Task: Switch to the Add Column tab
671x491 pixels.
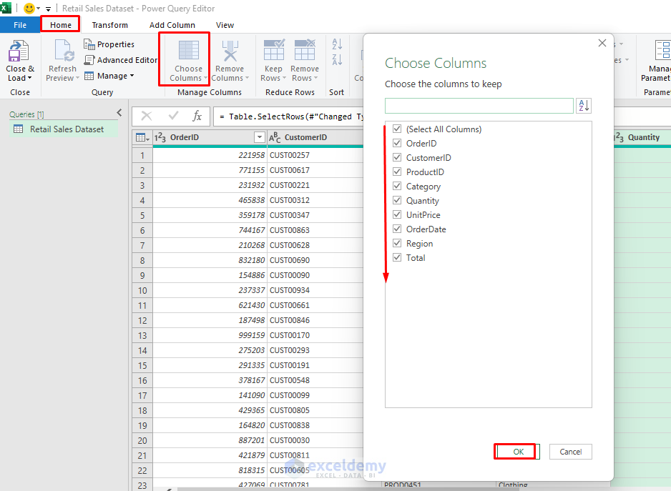Action: coord(172,25)
